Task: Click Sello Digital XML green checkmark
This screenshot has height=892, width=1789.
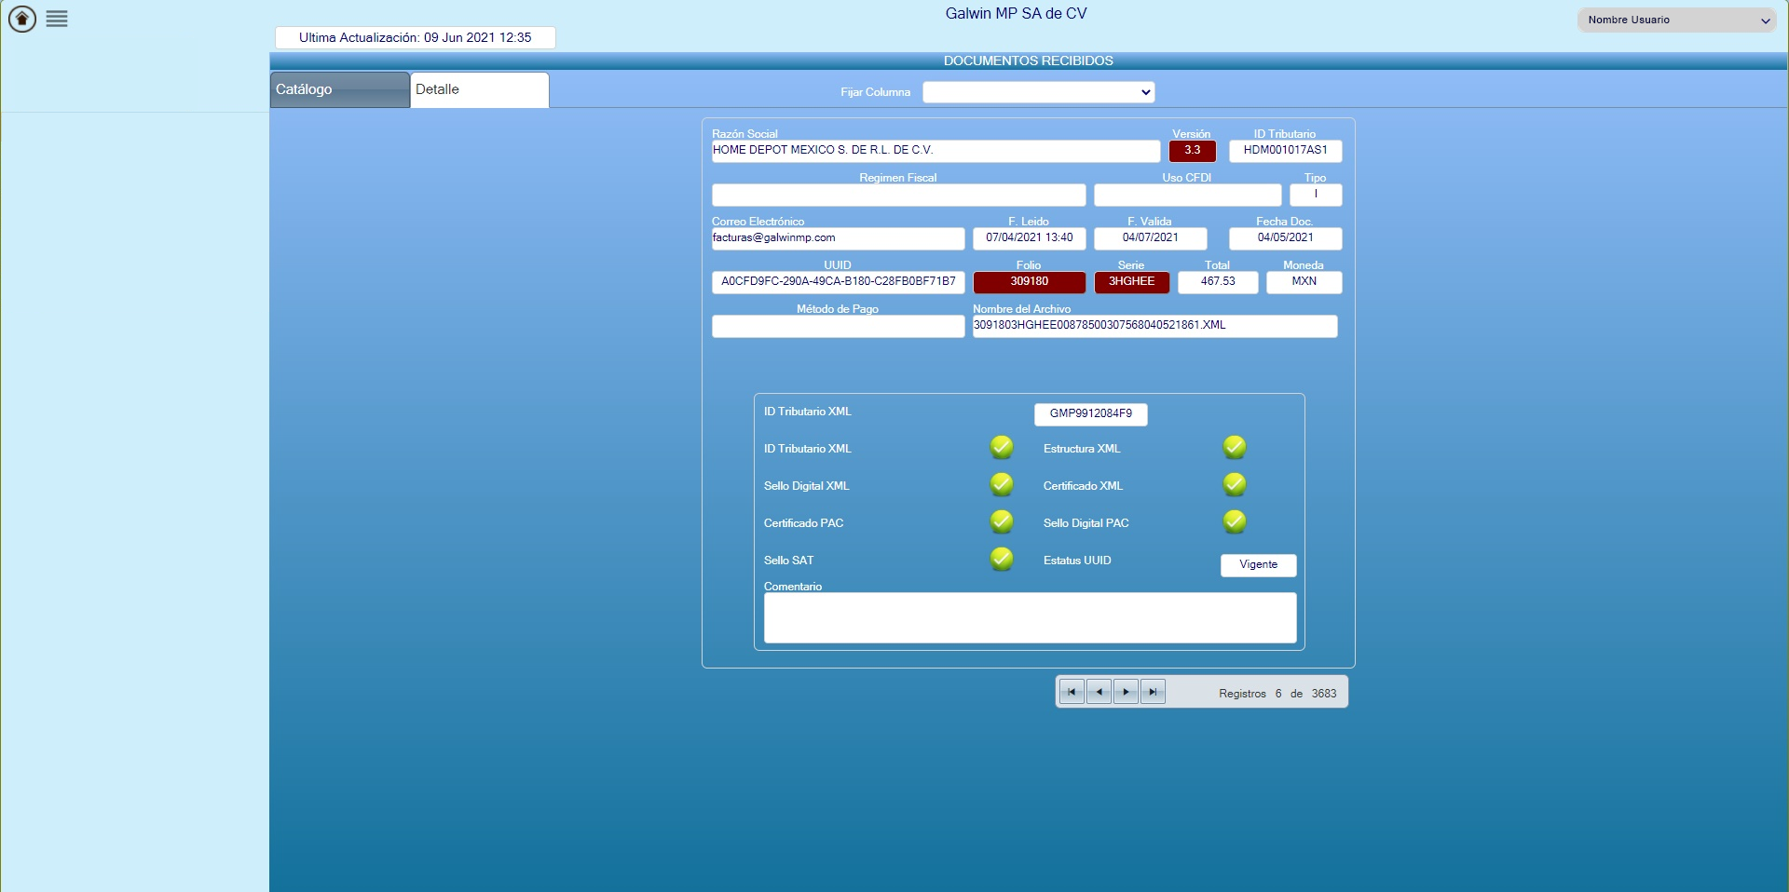Action: click(1002, 484)
